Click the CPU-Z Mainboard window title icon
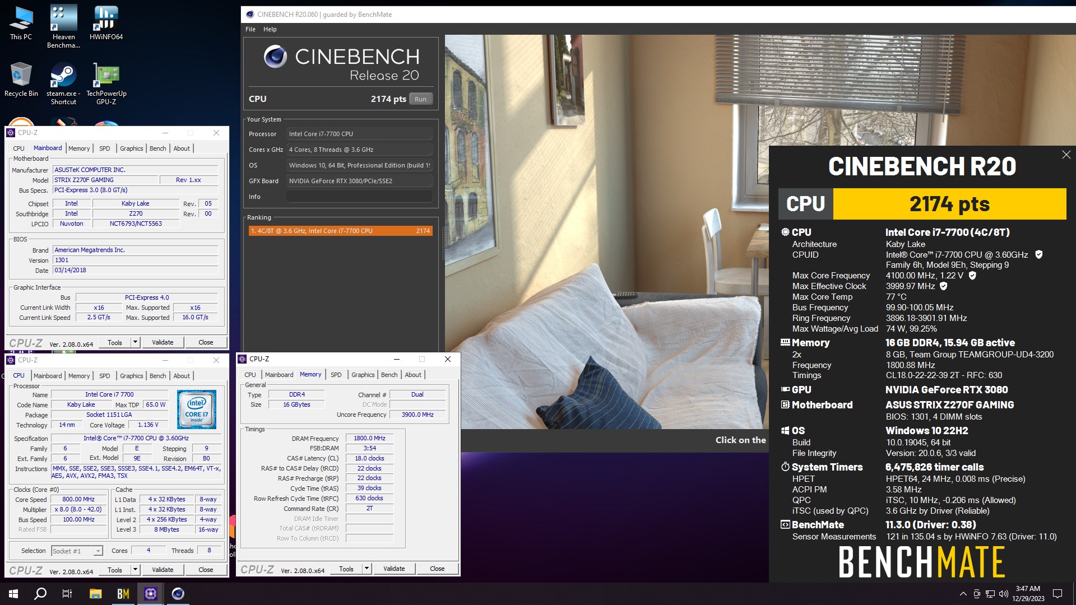Image resolution: width=1076 pixels, height=605 pixels. point(11,133)
